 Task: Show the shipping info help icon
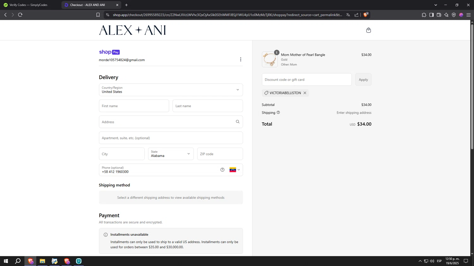[278, 113]
